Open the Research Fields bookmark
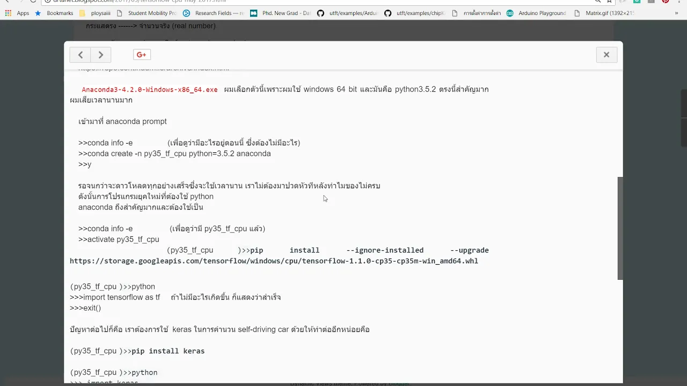 (213, 13)
